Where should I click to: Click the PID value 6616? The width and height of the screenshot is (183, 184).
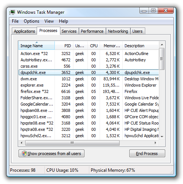pyautogui.click(x=66, y=91)
